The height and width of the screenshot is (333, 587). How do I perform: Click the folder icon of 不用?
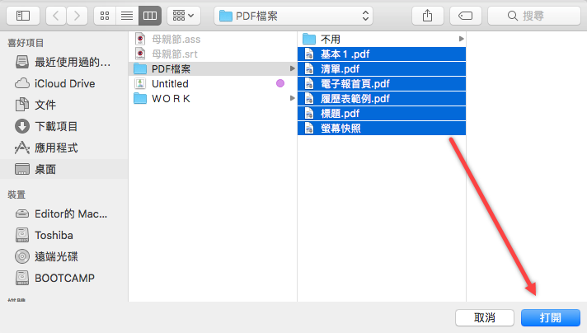[309, 39]
